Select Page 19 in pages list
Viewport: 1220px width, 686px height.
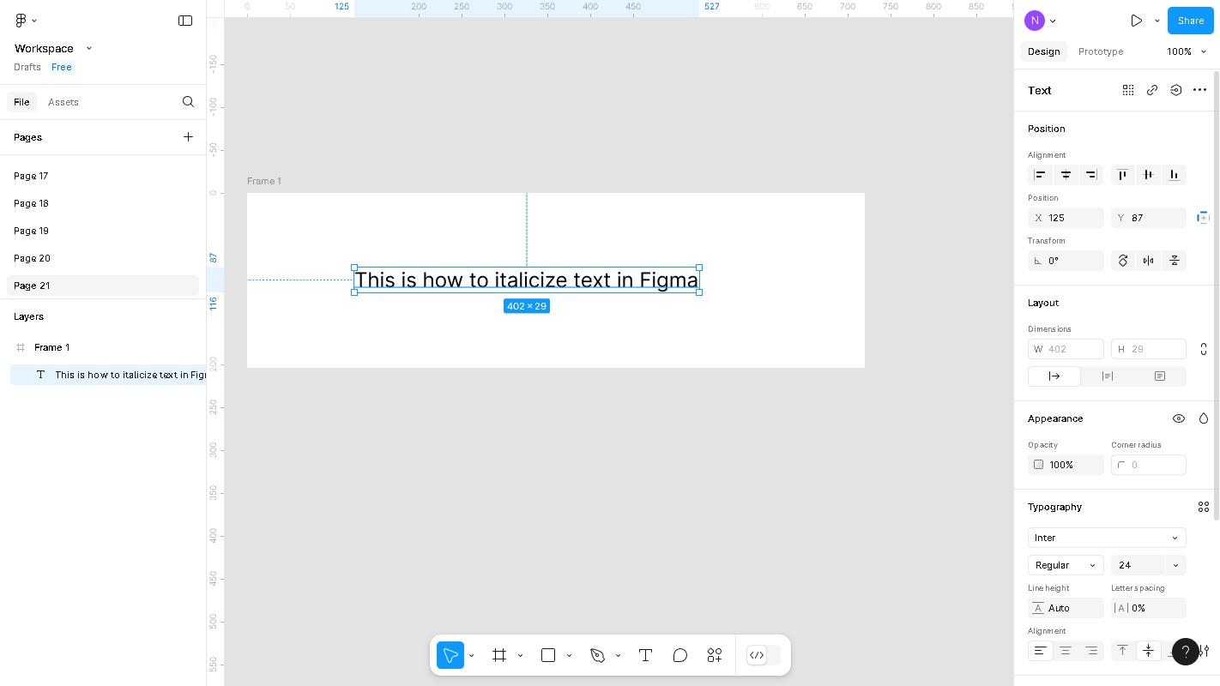click(x=32, y=231)
